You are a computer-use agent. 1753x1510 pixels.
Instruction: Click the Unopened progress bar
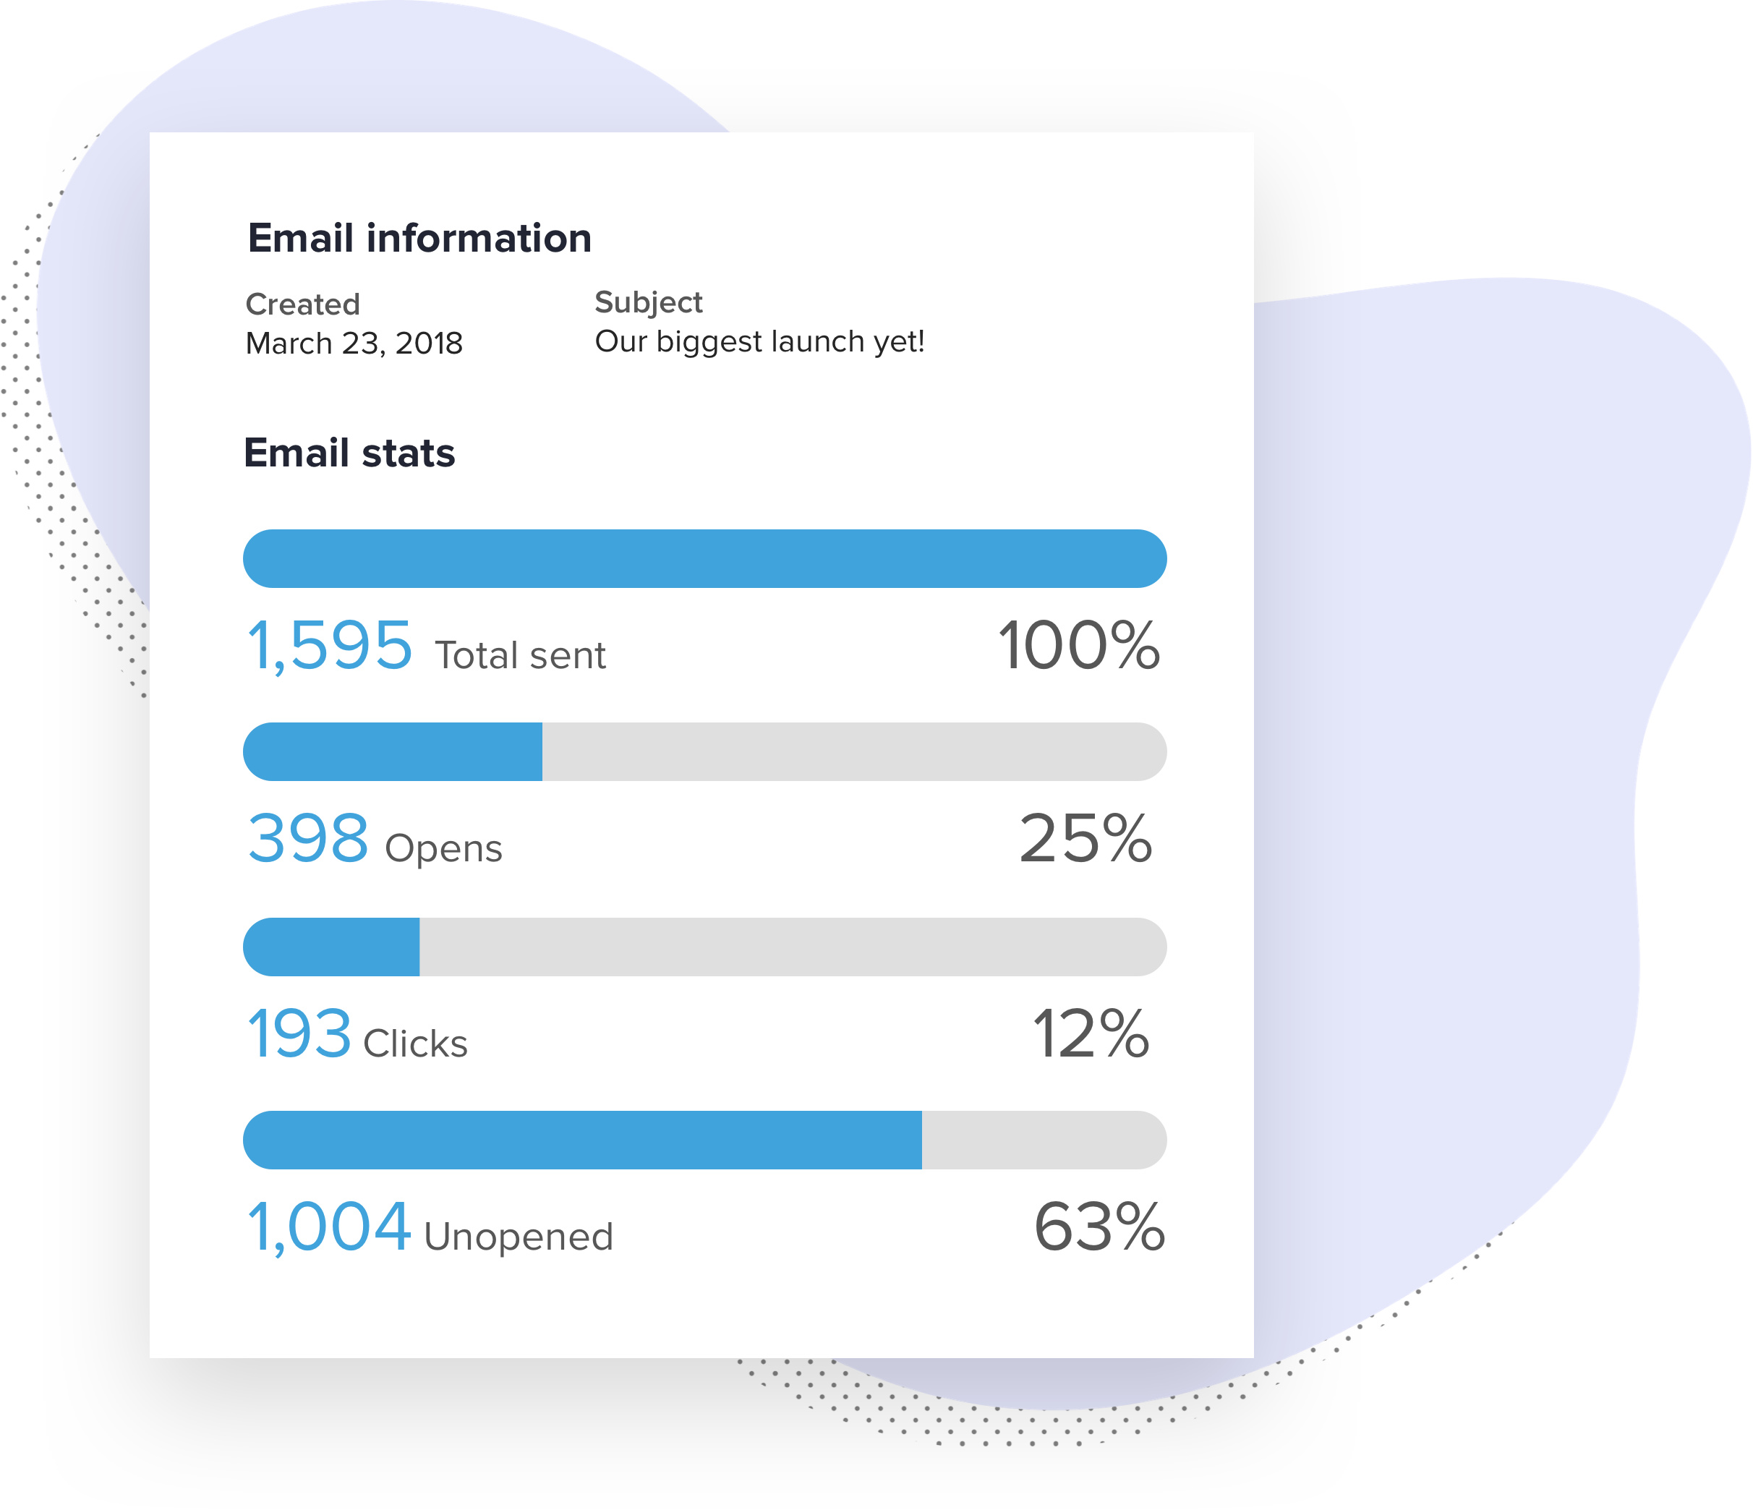[x=705, y=1140]
